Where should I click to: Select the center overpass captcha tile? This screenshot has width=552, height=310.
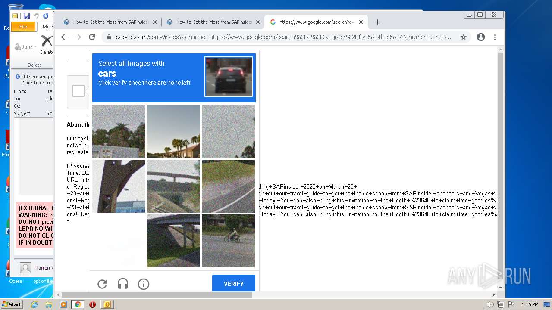[173, 186]
